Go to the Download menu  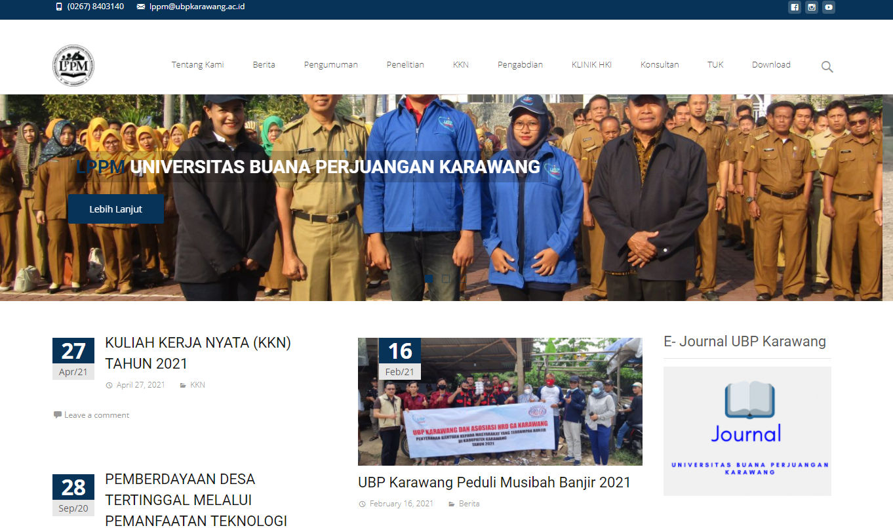point(771,64)
